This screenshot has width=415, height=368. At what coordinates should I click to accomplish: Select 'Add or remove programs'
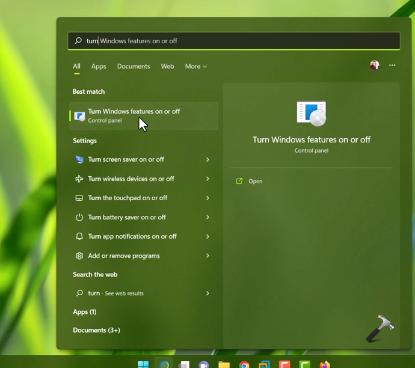click(x=144, y=256)
